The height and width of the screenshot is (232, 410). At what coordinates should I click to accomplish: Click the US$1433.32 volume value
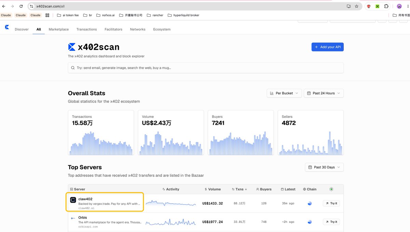click(213, 203)
